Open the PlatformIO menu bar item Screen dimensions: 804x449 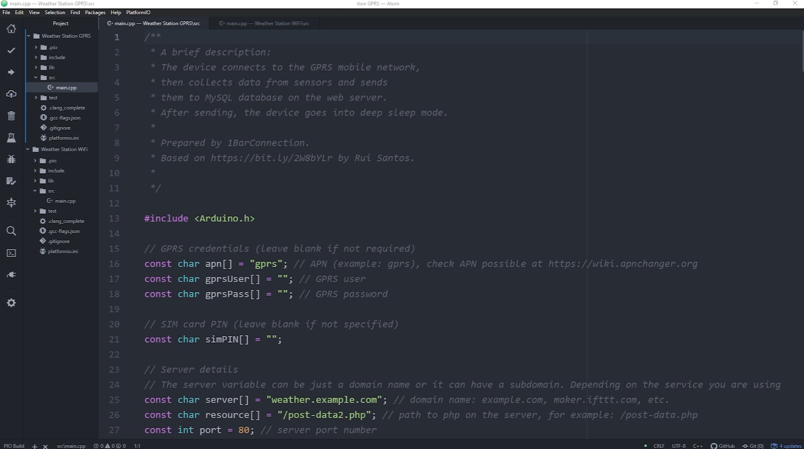pos(138,12)
